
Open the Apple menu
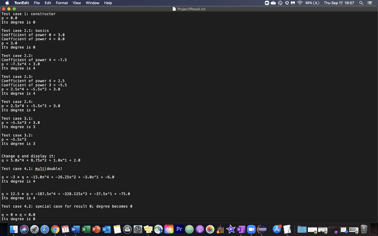(7, 3)
